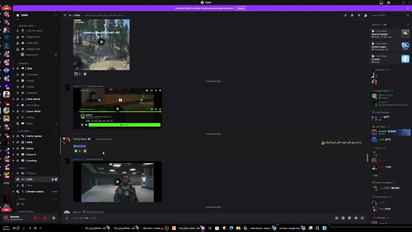Disable Streamer Mode with the Disable button
Screen dimensions: 412x232
(240, 8)
